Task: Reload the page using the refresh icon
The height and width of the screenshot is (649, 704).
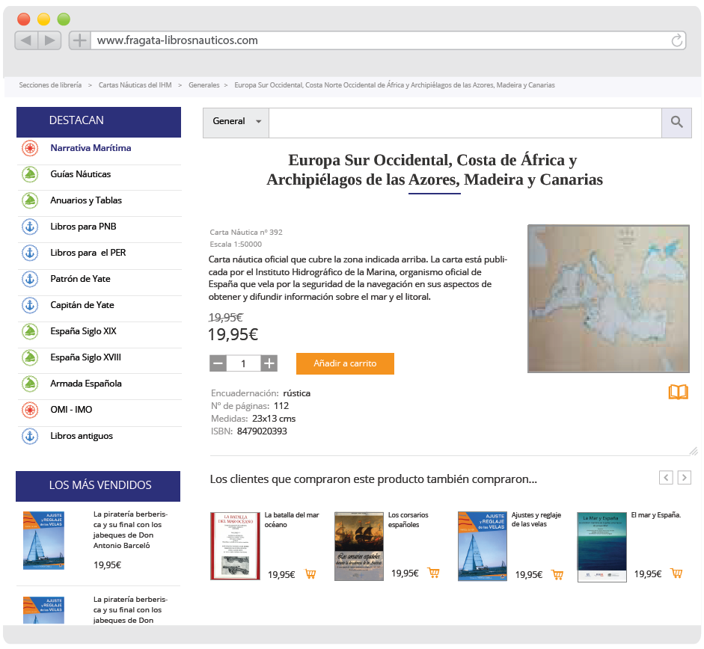Action: coord(677,40)
